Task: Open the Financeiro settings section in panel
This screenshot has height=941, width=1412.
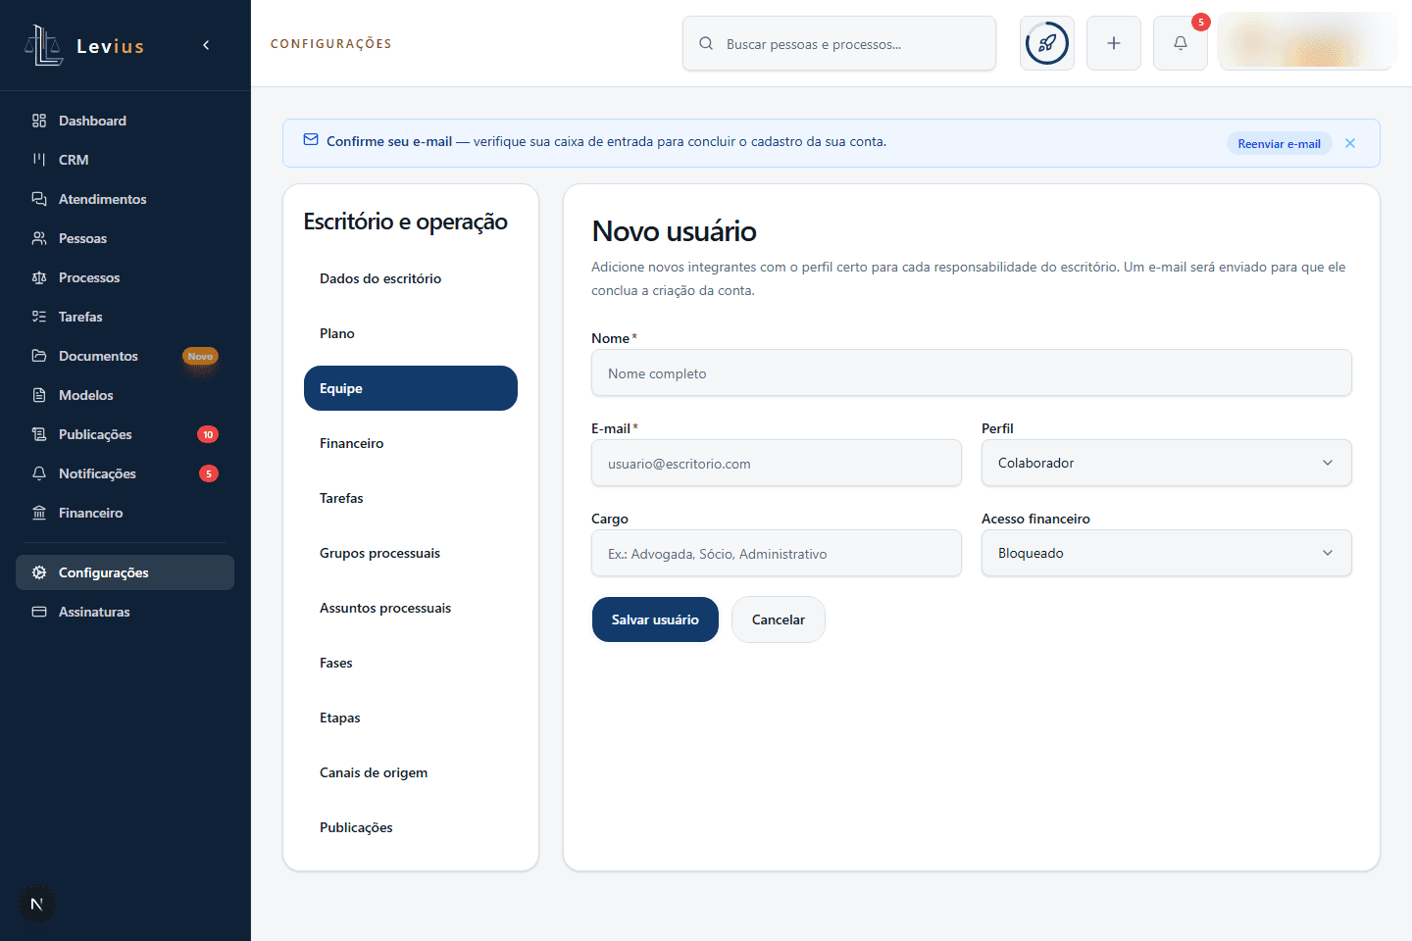Action: coord(411,443)
